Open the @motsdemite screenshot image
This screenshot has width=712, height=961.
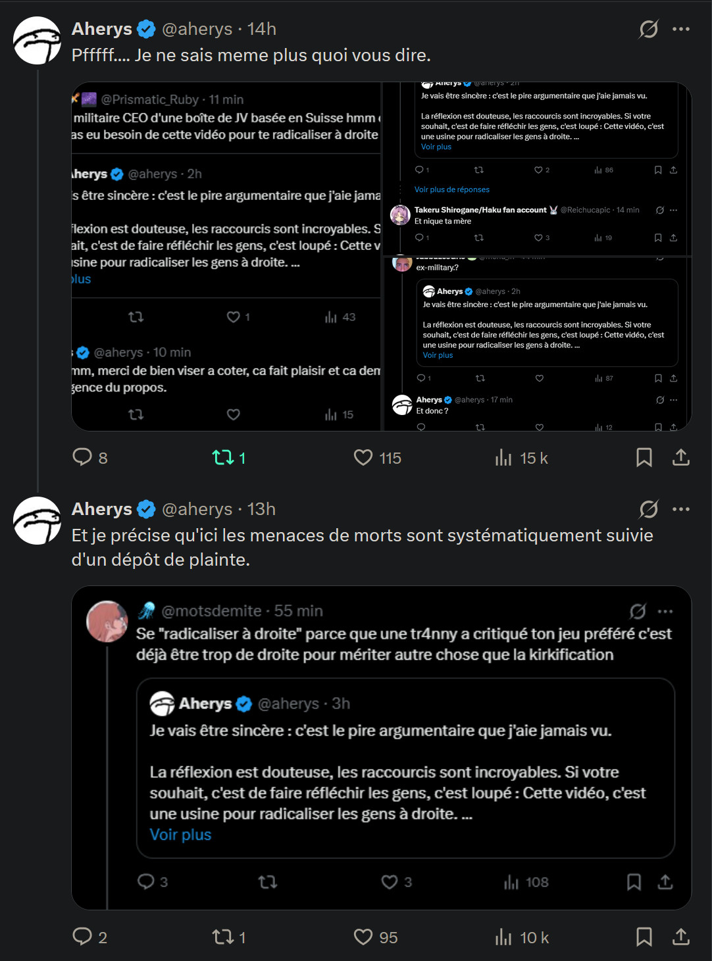point(381,747)
